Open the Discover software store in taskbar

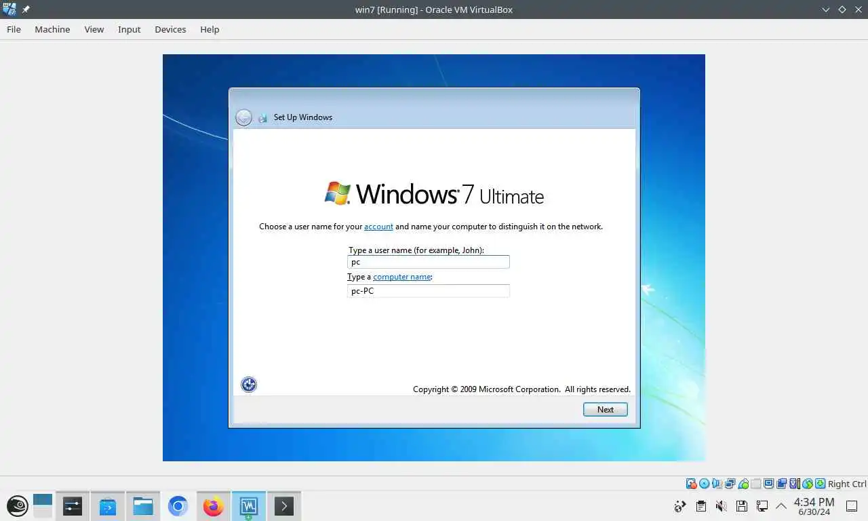108,506
